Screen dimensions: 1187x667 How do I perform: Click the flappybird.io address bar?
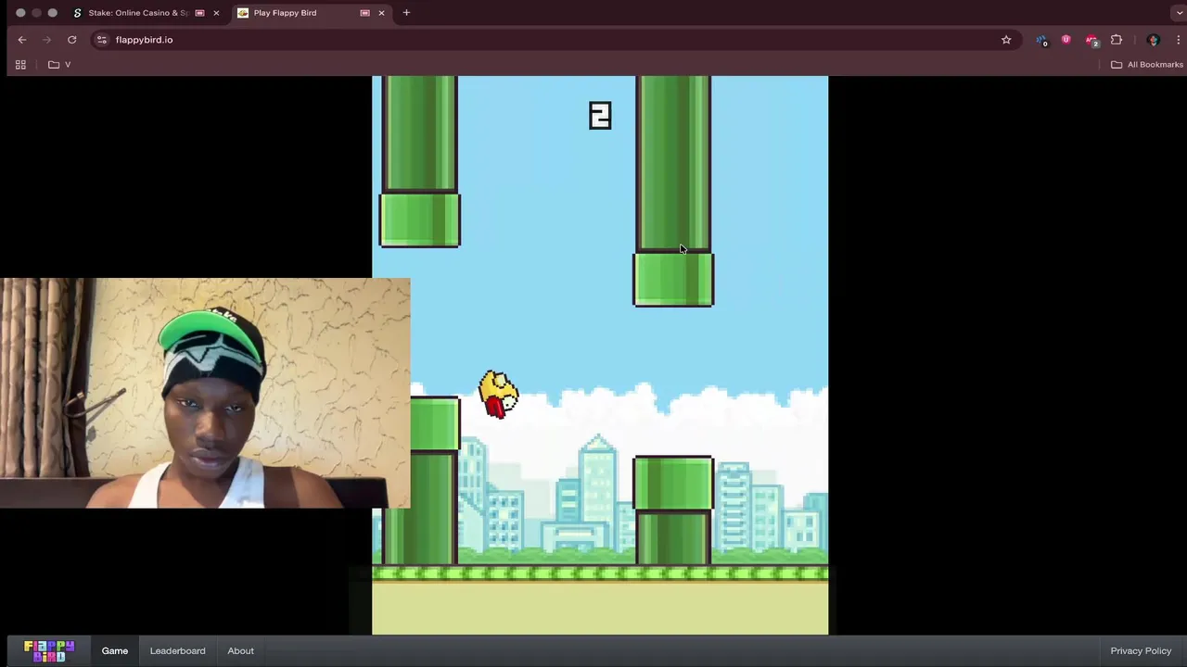(555, 40)
